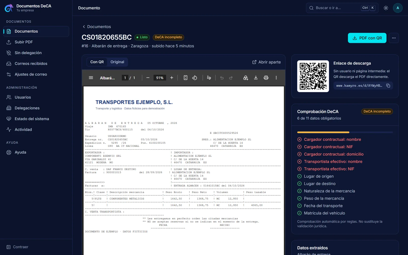Collapse sidebar with Contraer button
Viewport: 408px width, 255px height.
point(17,247)
